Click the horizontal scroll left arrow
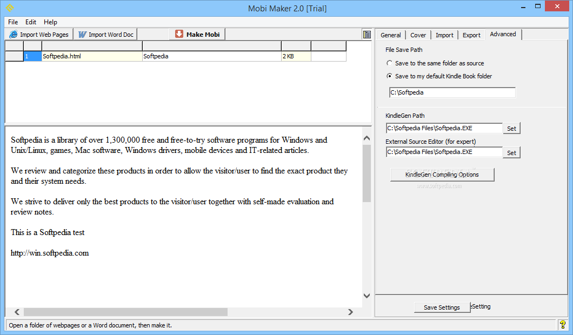Image resolution: width=573 pixels, height=335 pixels. pos(17,312)
